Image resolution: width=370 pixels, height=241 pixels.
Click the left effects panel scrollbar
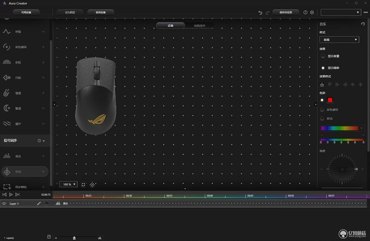coord(51,113)
